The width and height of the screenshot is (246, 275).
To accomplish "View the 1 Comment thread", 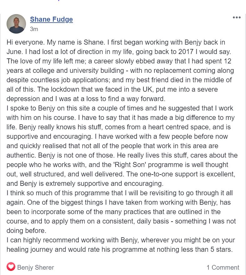I will [x=223, y=267].
